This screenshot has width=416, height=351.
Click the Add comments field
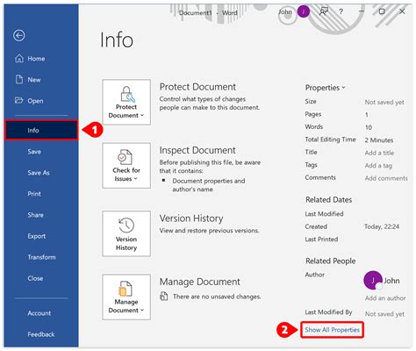click(386, 178)
